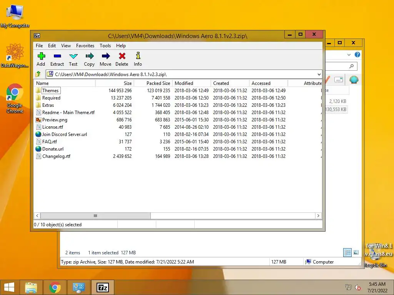Open Google Chrome desktop shortcut
The width and height of the screenshot is (394, 295).
pos(15,98)
